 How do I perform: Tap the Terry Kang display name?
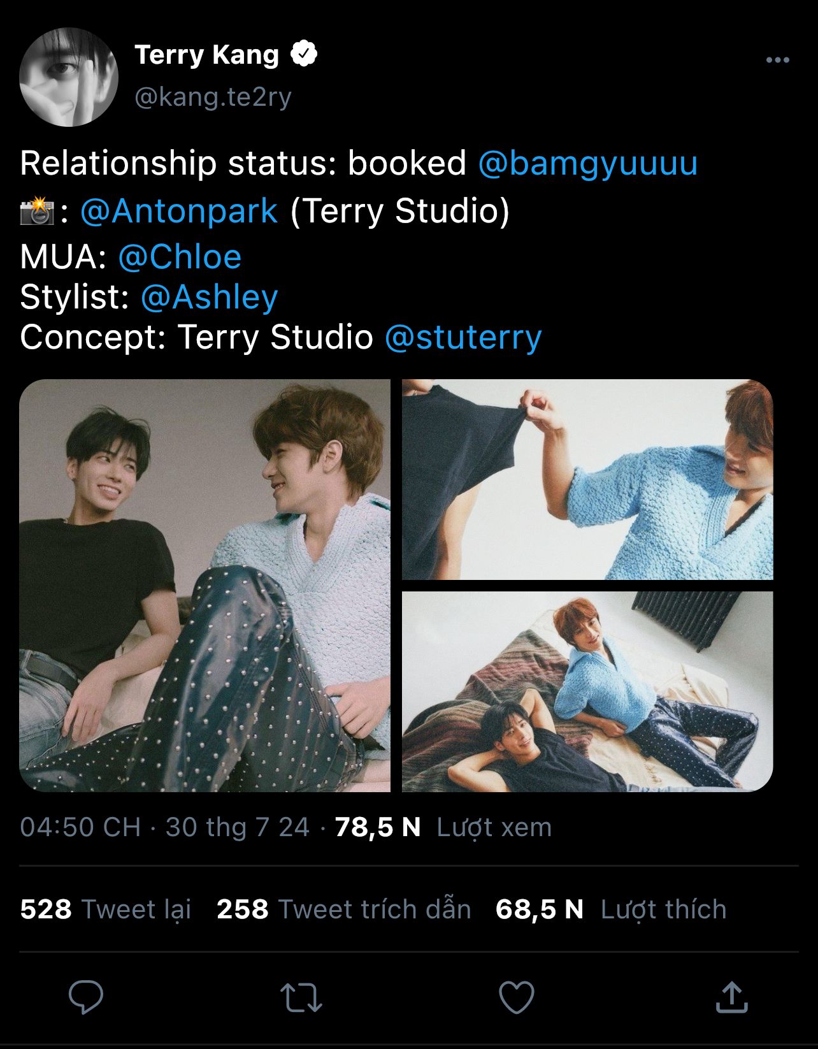pos(206,55)
